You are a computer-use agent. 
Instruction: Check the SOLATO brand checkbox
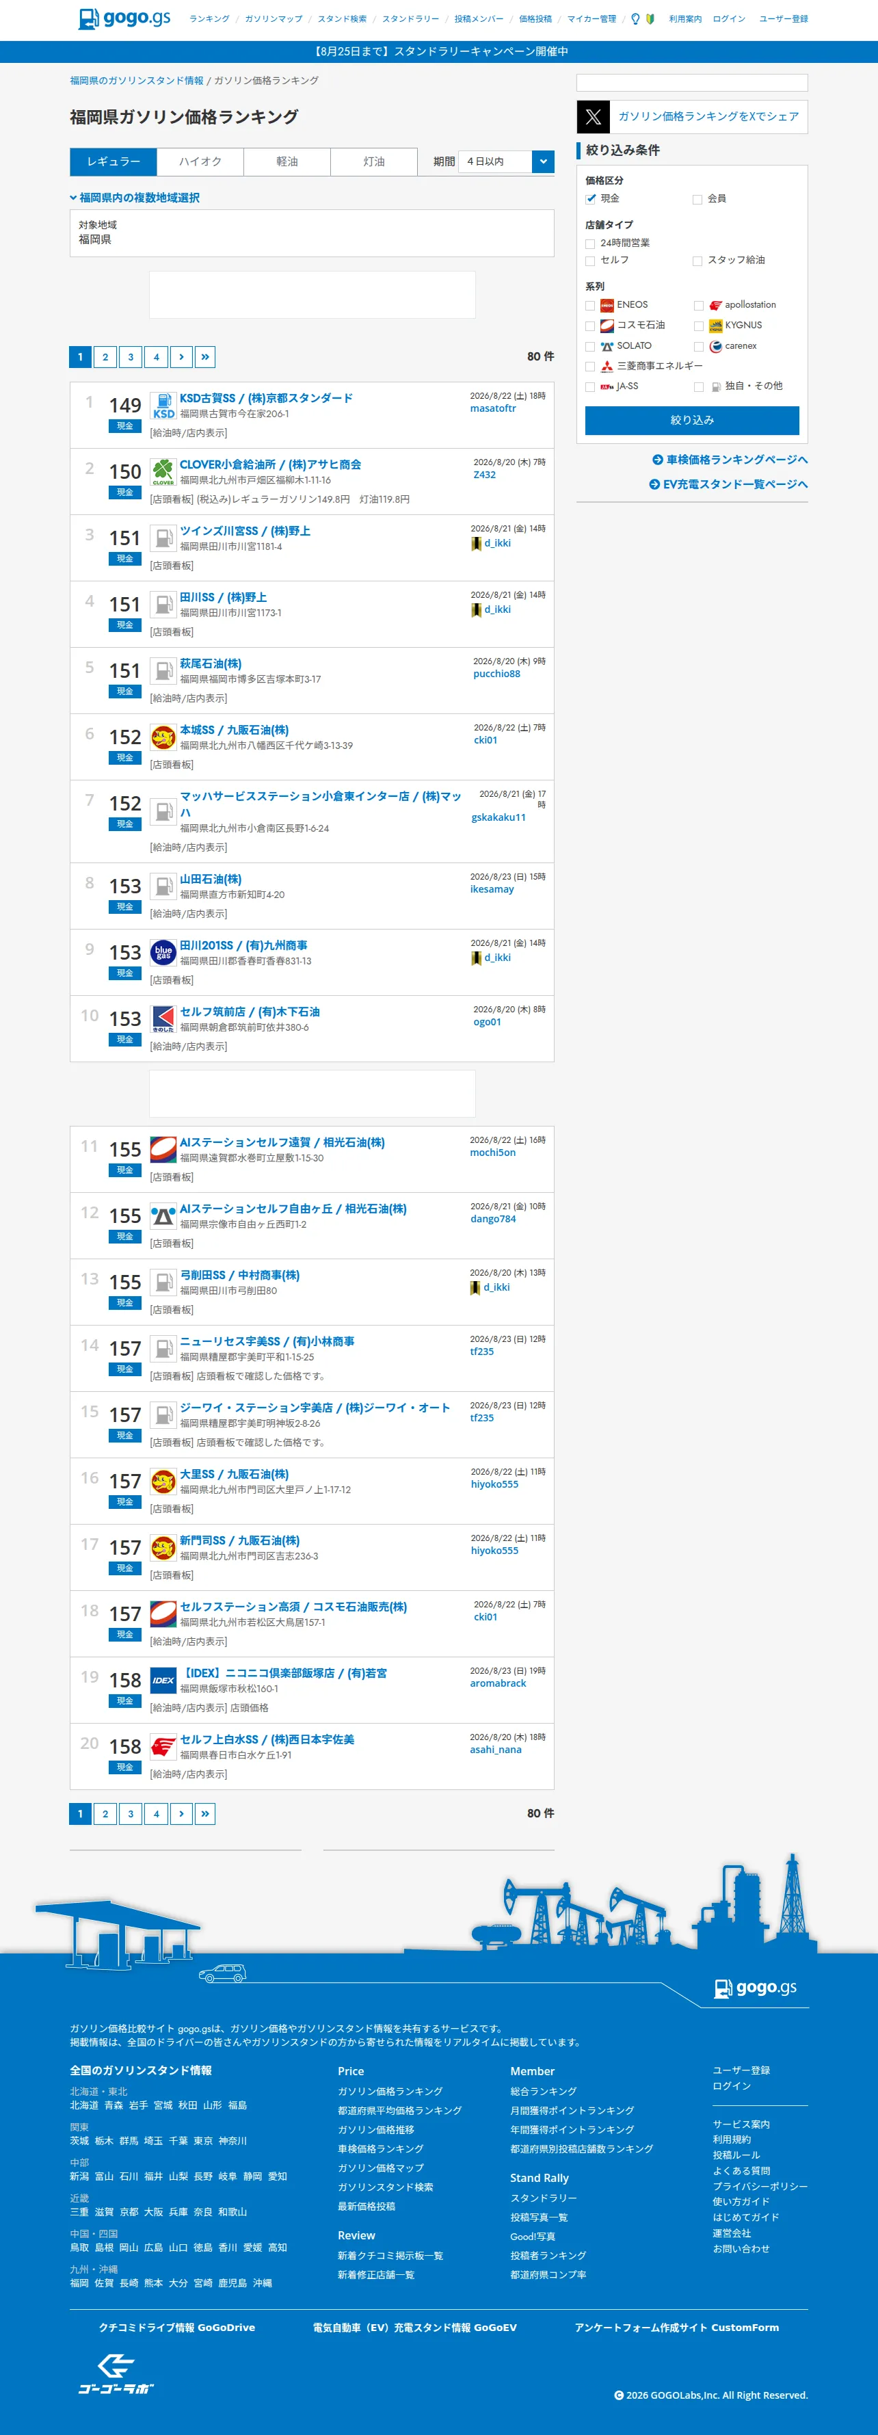[x=591, y=347]
